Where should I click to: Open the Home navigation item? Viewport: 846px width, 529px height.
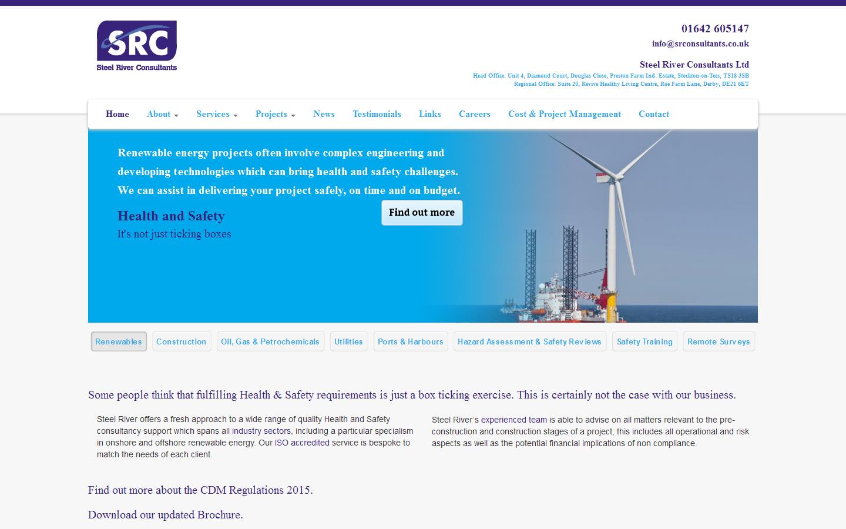point(117,114)
